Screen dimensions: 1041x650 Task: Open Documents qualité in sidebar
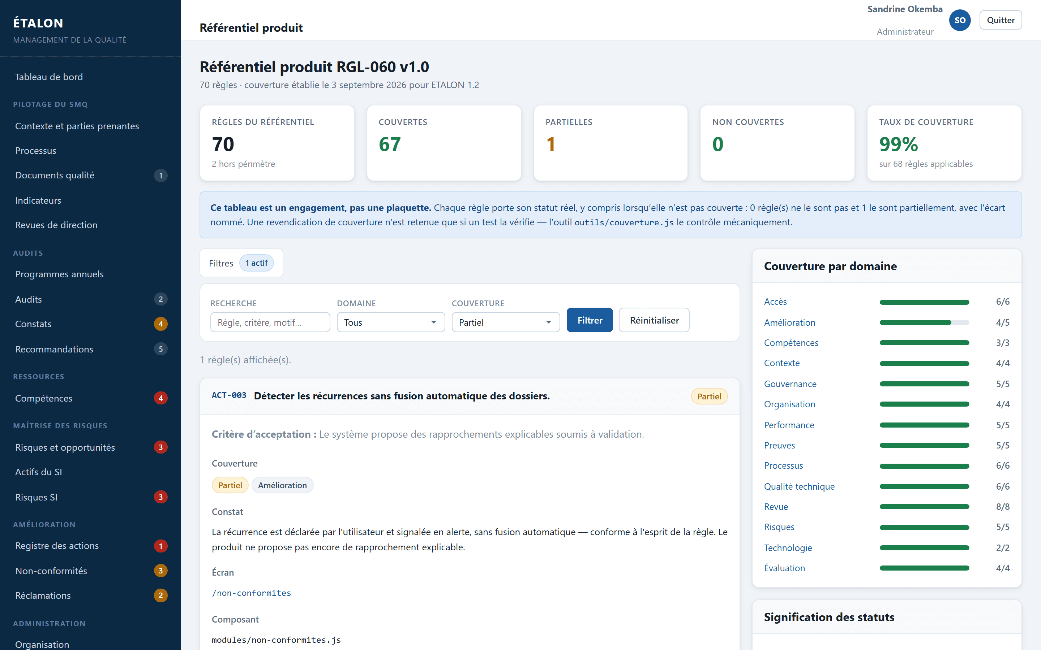point(90,175)
